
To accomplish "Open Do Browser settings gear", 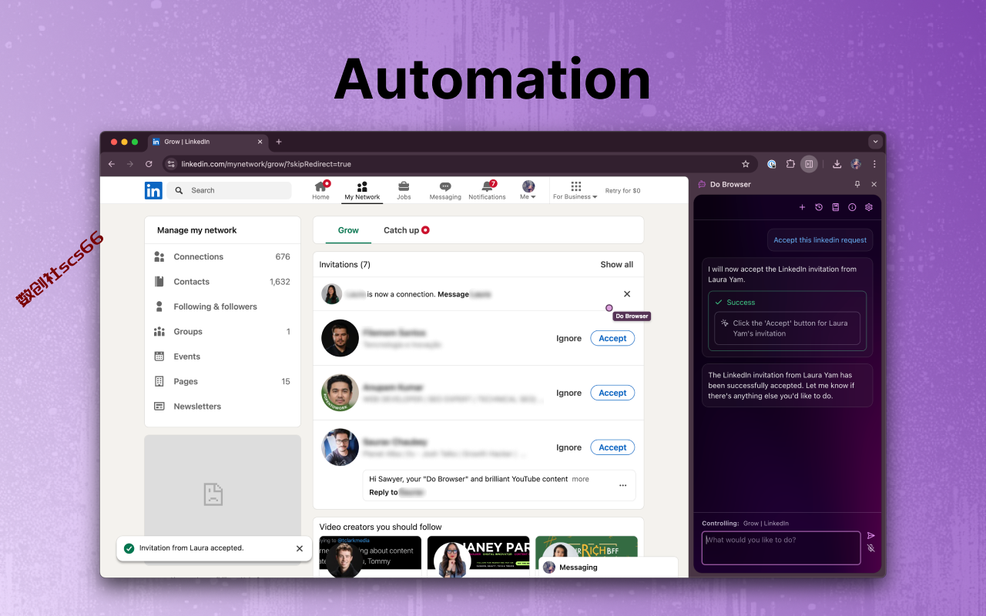I will tap(869, 207).
